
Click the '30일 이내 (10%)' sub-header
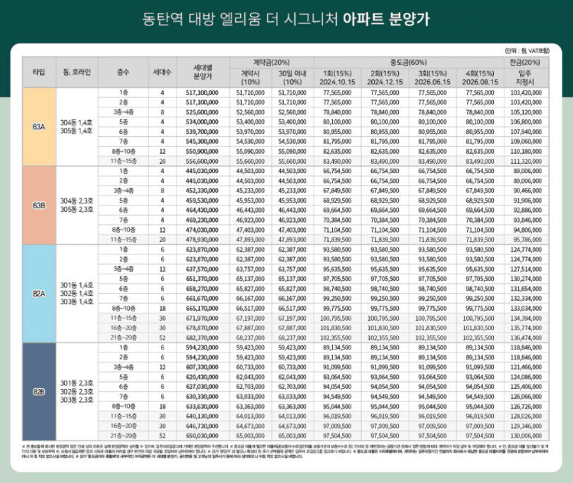[x=292, y=78]
